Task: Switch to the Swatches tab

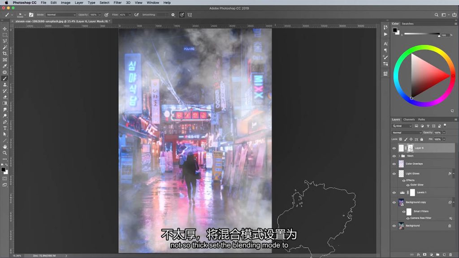Action: pyautogui.click(x=407, y=24)
